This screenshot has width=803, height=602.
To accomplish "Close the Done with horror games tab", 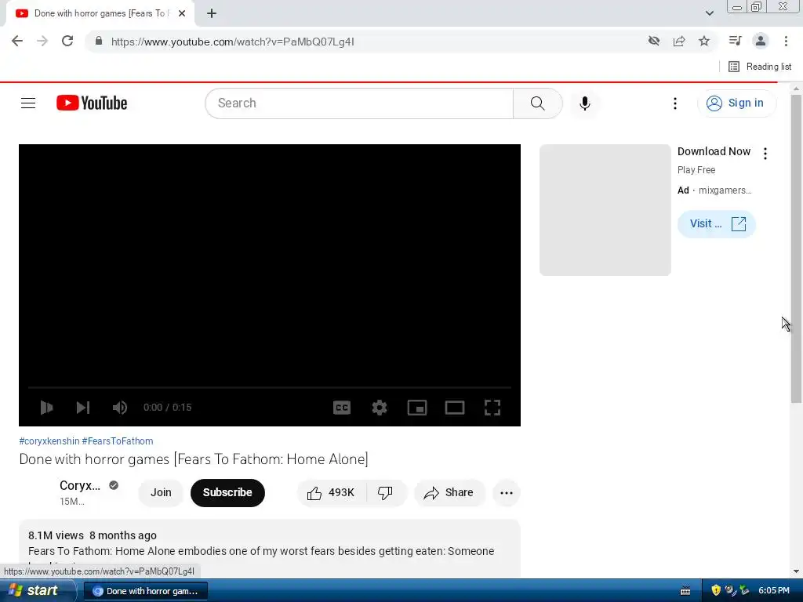I will coord(182,13).
